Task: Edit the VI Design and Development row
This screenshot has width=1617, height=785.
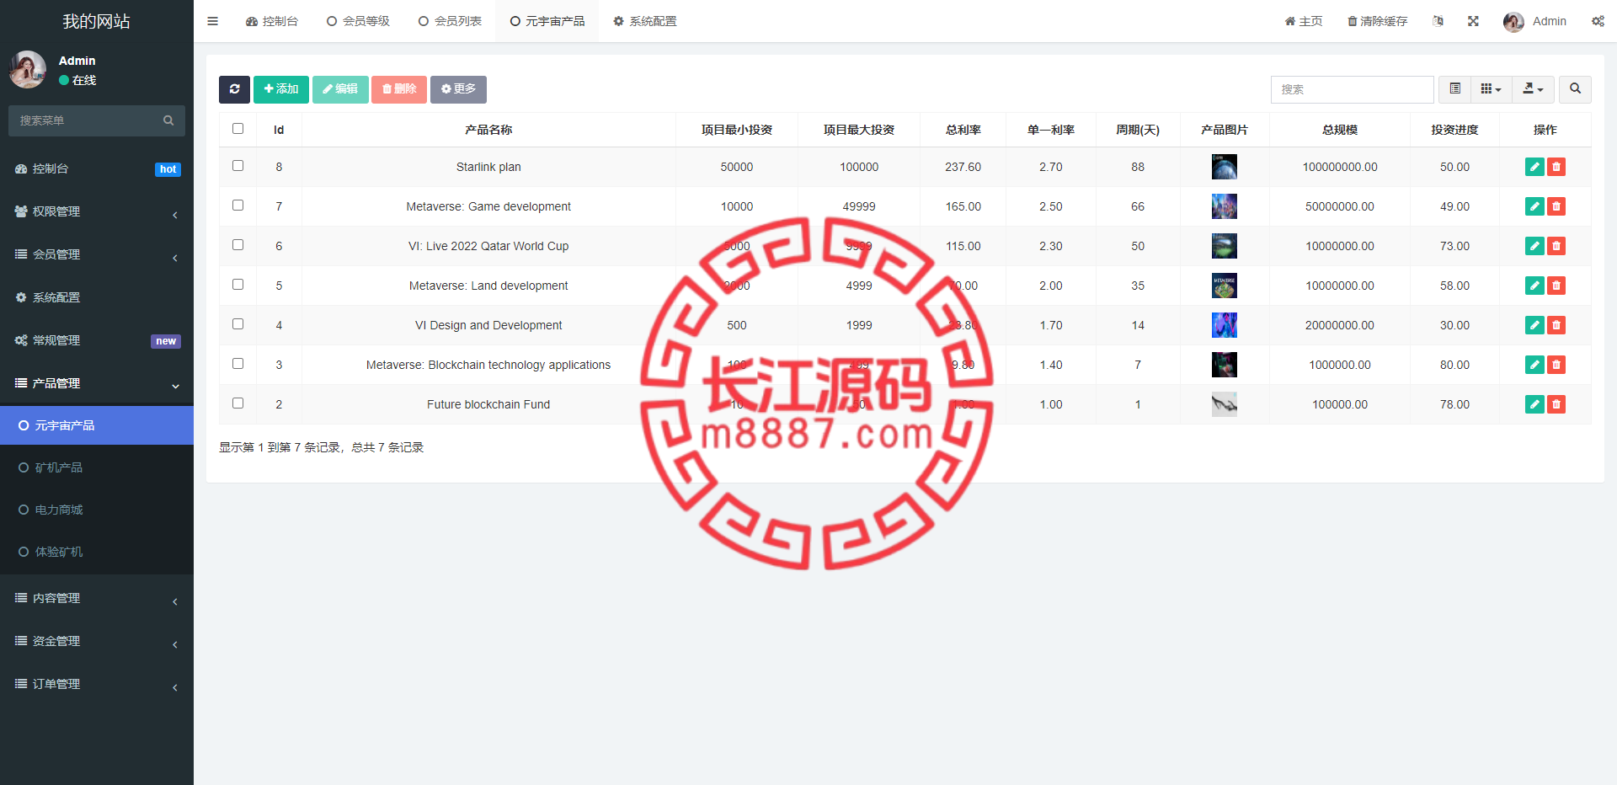Action: coord(1534,325)
